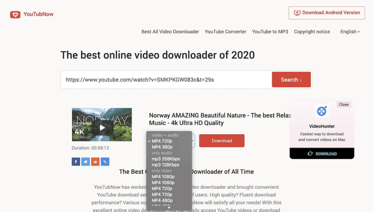Open the YouTubNow brand name link
The width and height of the screenshot is (373, 212).
click(x=38, y=14)
